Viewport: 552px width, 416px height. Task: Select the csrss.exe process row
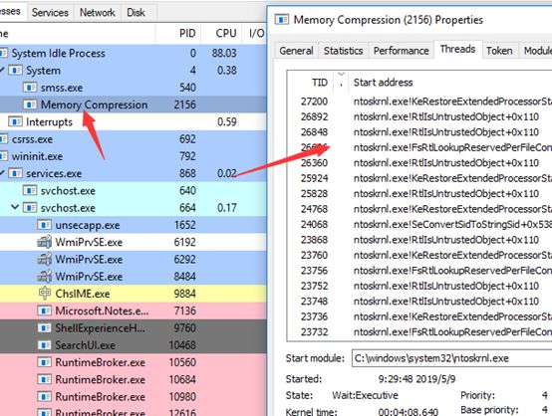(x=134, y=139)
